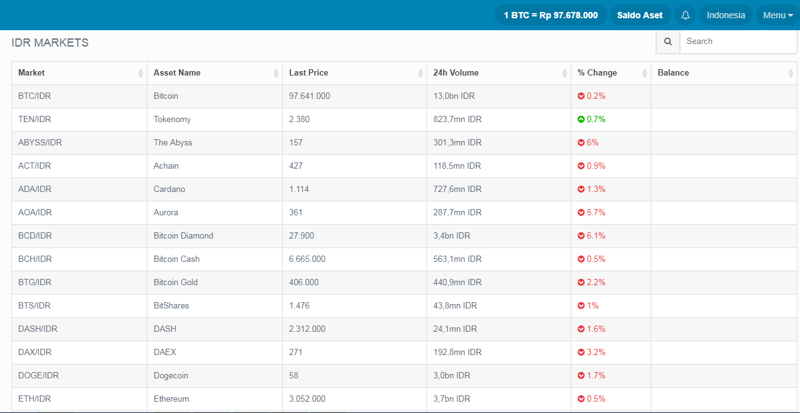Click the 2.312.000 last price

(x=307, y=329)
